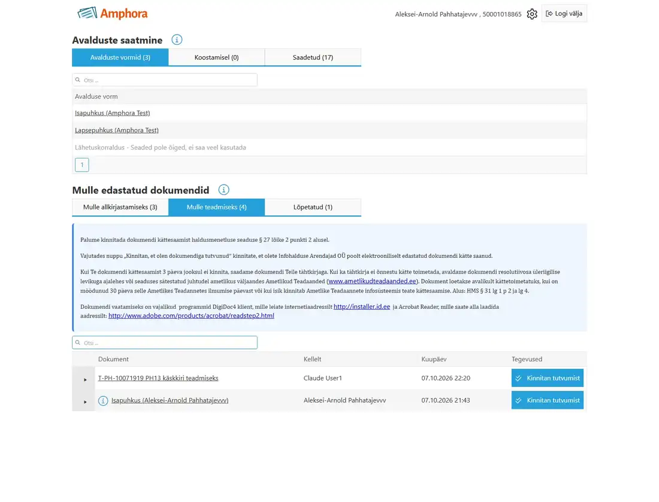Open the installer.id.ee link
The height and width of the screenshot is (502, 659).
point(362,306)
